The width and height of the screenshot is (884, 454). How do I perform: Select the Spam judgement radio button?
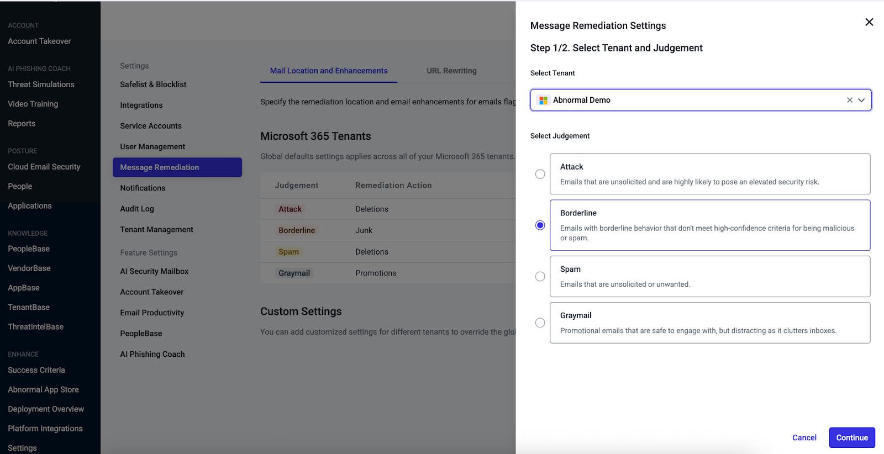540,276
